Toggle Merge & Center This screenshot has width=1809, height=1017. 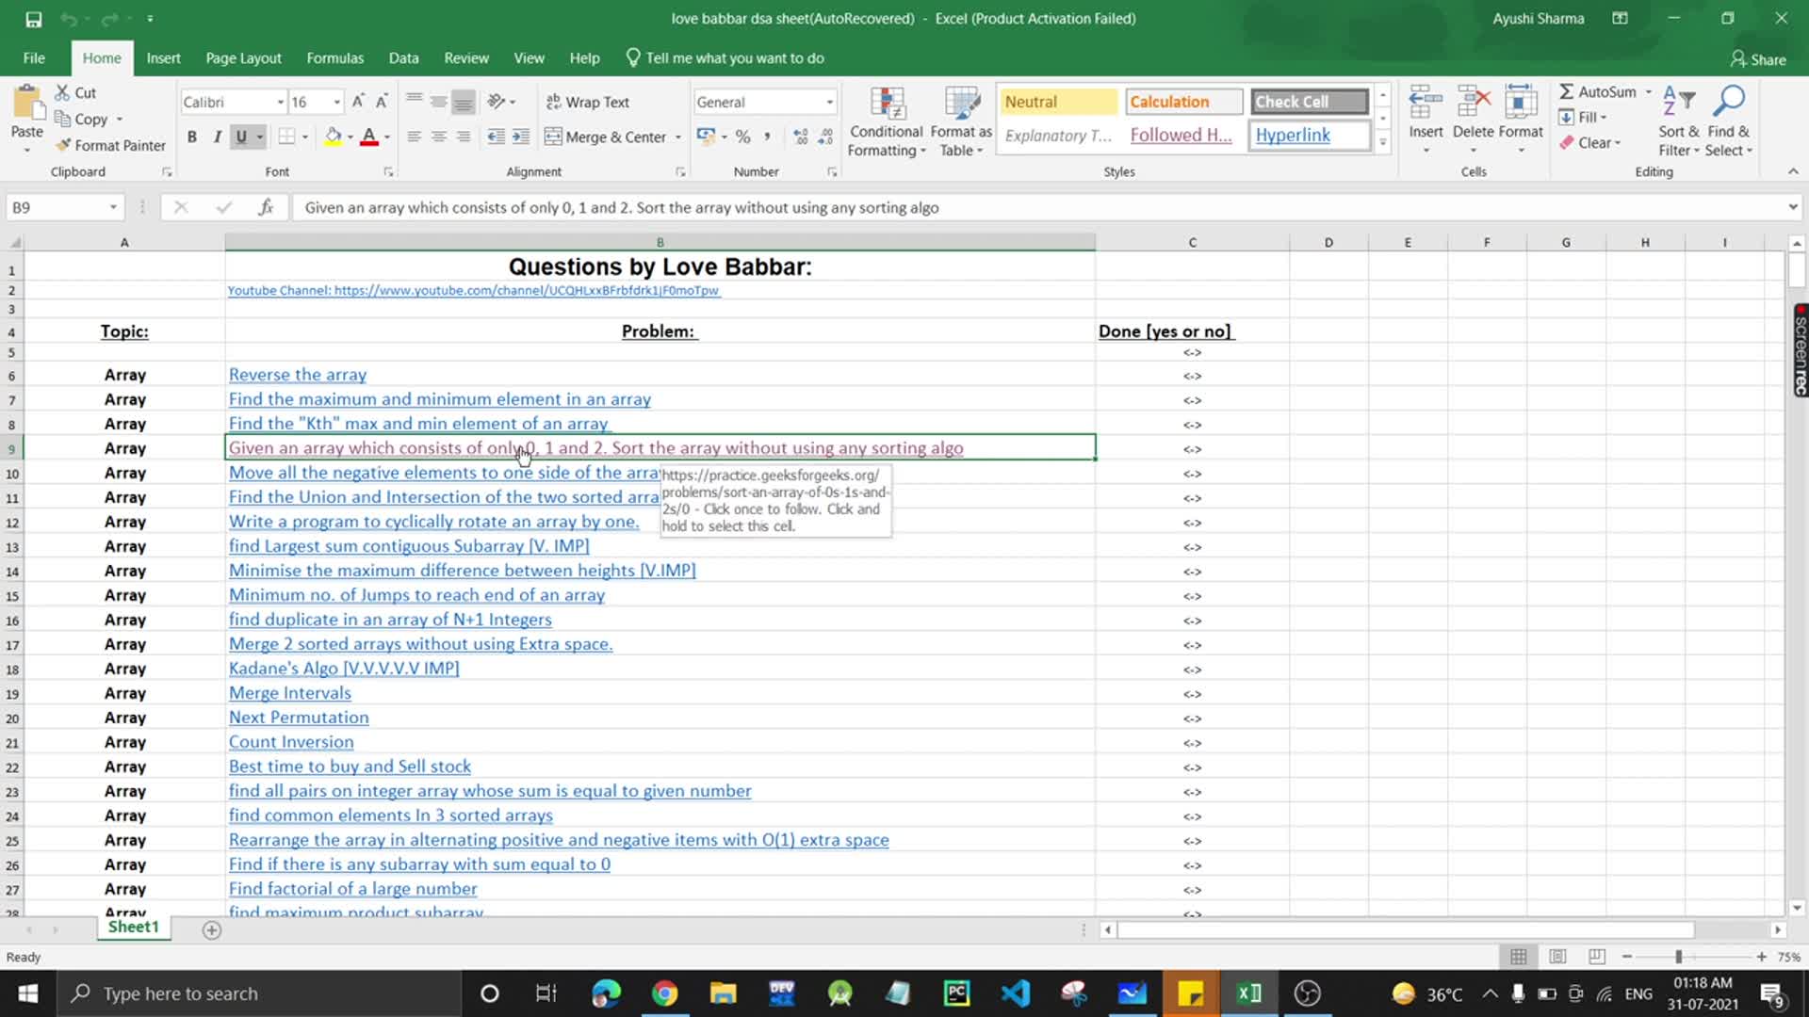tap(606, 137)
